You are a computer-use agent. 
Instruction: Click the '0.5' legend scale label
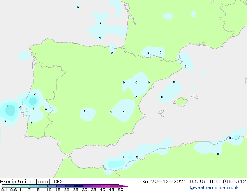pos(14,189)
